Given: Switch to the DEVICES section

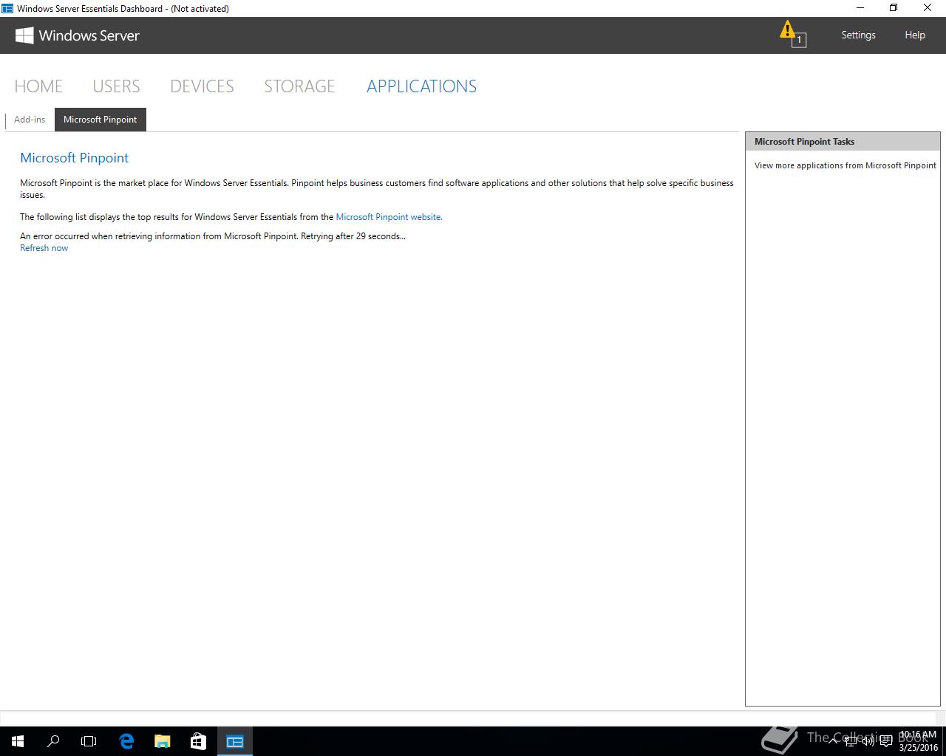Looking at the screenshot, I should point(202,86).
